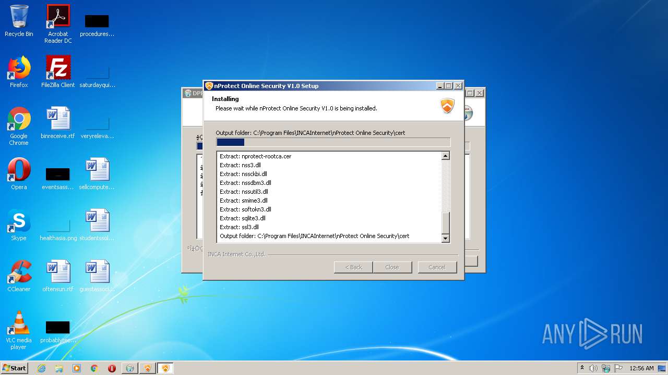The image size is (668, 375).
Task: Select the 'Extract: nss3.dll' log line
Action: tap(240, 165)
